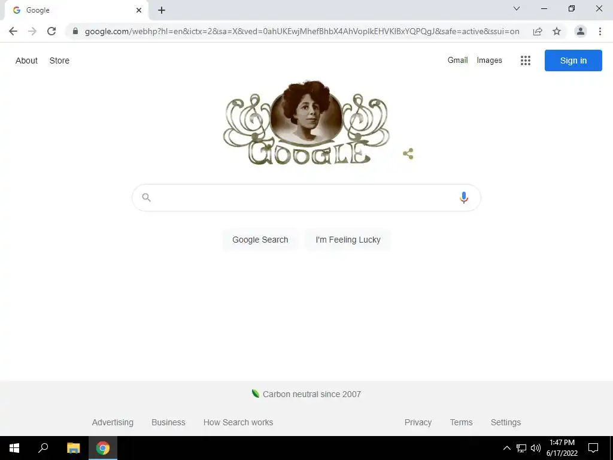Reload the current page
This screenshot has width=613, height=460.
pyautogui.click(x=51, y=31)
